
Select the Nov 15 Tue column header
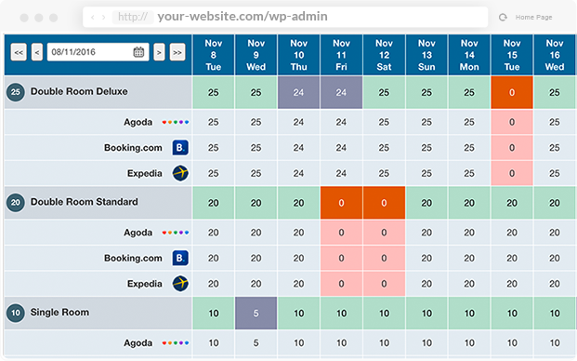(512, 55)
